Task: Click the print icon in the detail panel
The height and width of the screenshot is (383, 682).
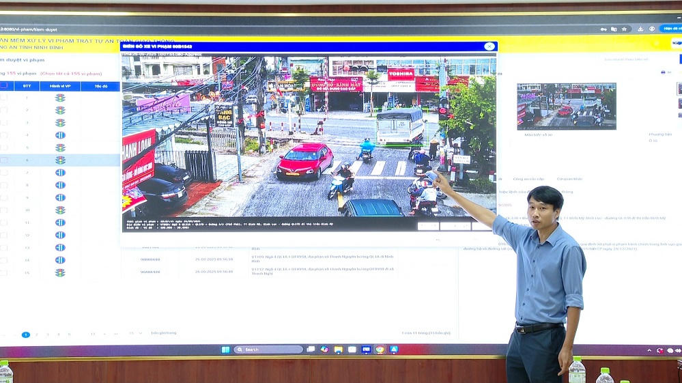Action: (x=663, y=72)
